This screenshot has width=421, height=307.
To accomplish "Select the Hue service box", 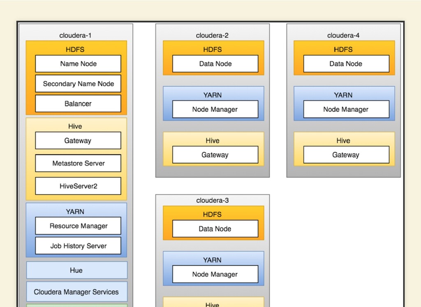I will pyautogui.click(x=77, y=270).
